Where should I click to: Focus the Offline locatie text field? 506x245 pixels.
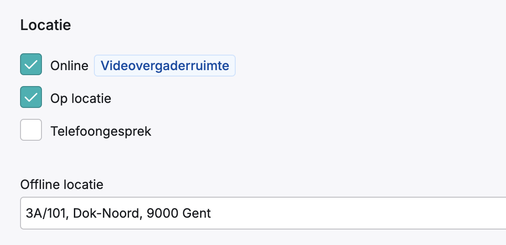(x=263, y=213)
